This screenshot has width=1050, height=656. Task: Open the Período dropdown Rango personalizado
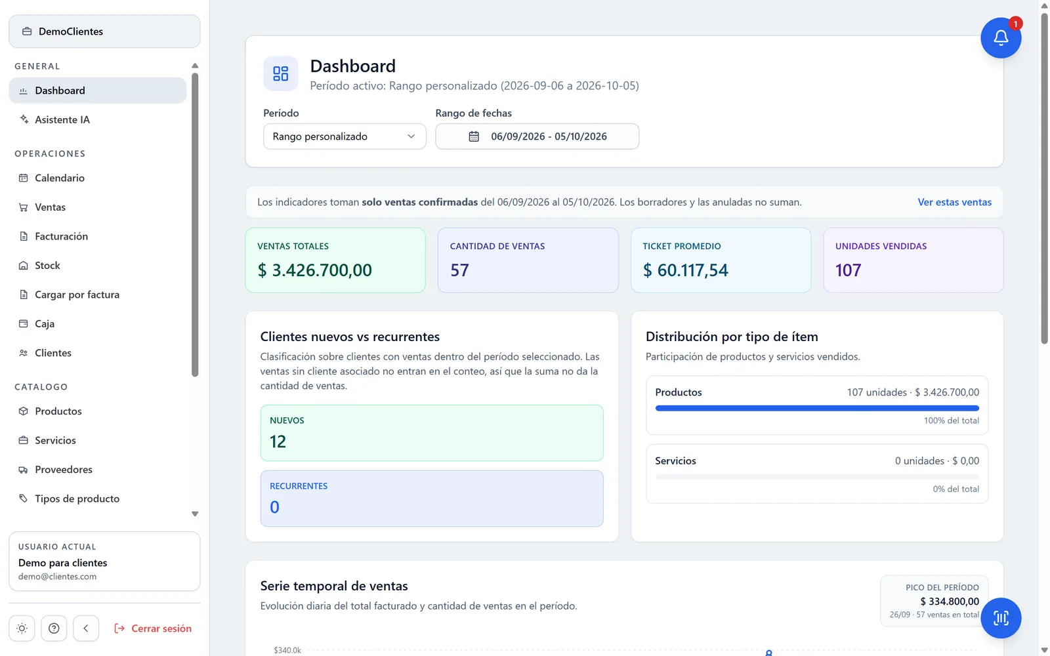click(345, 136)
